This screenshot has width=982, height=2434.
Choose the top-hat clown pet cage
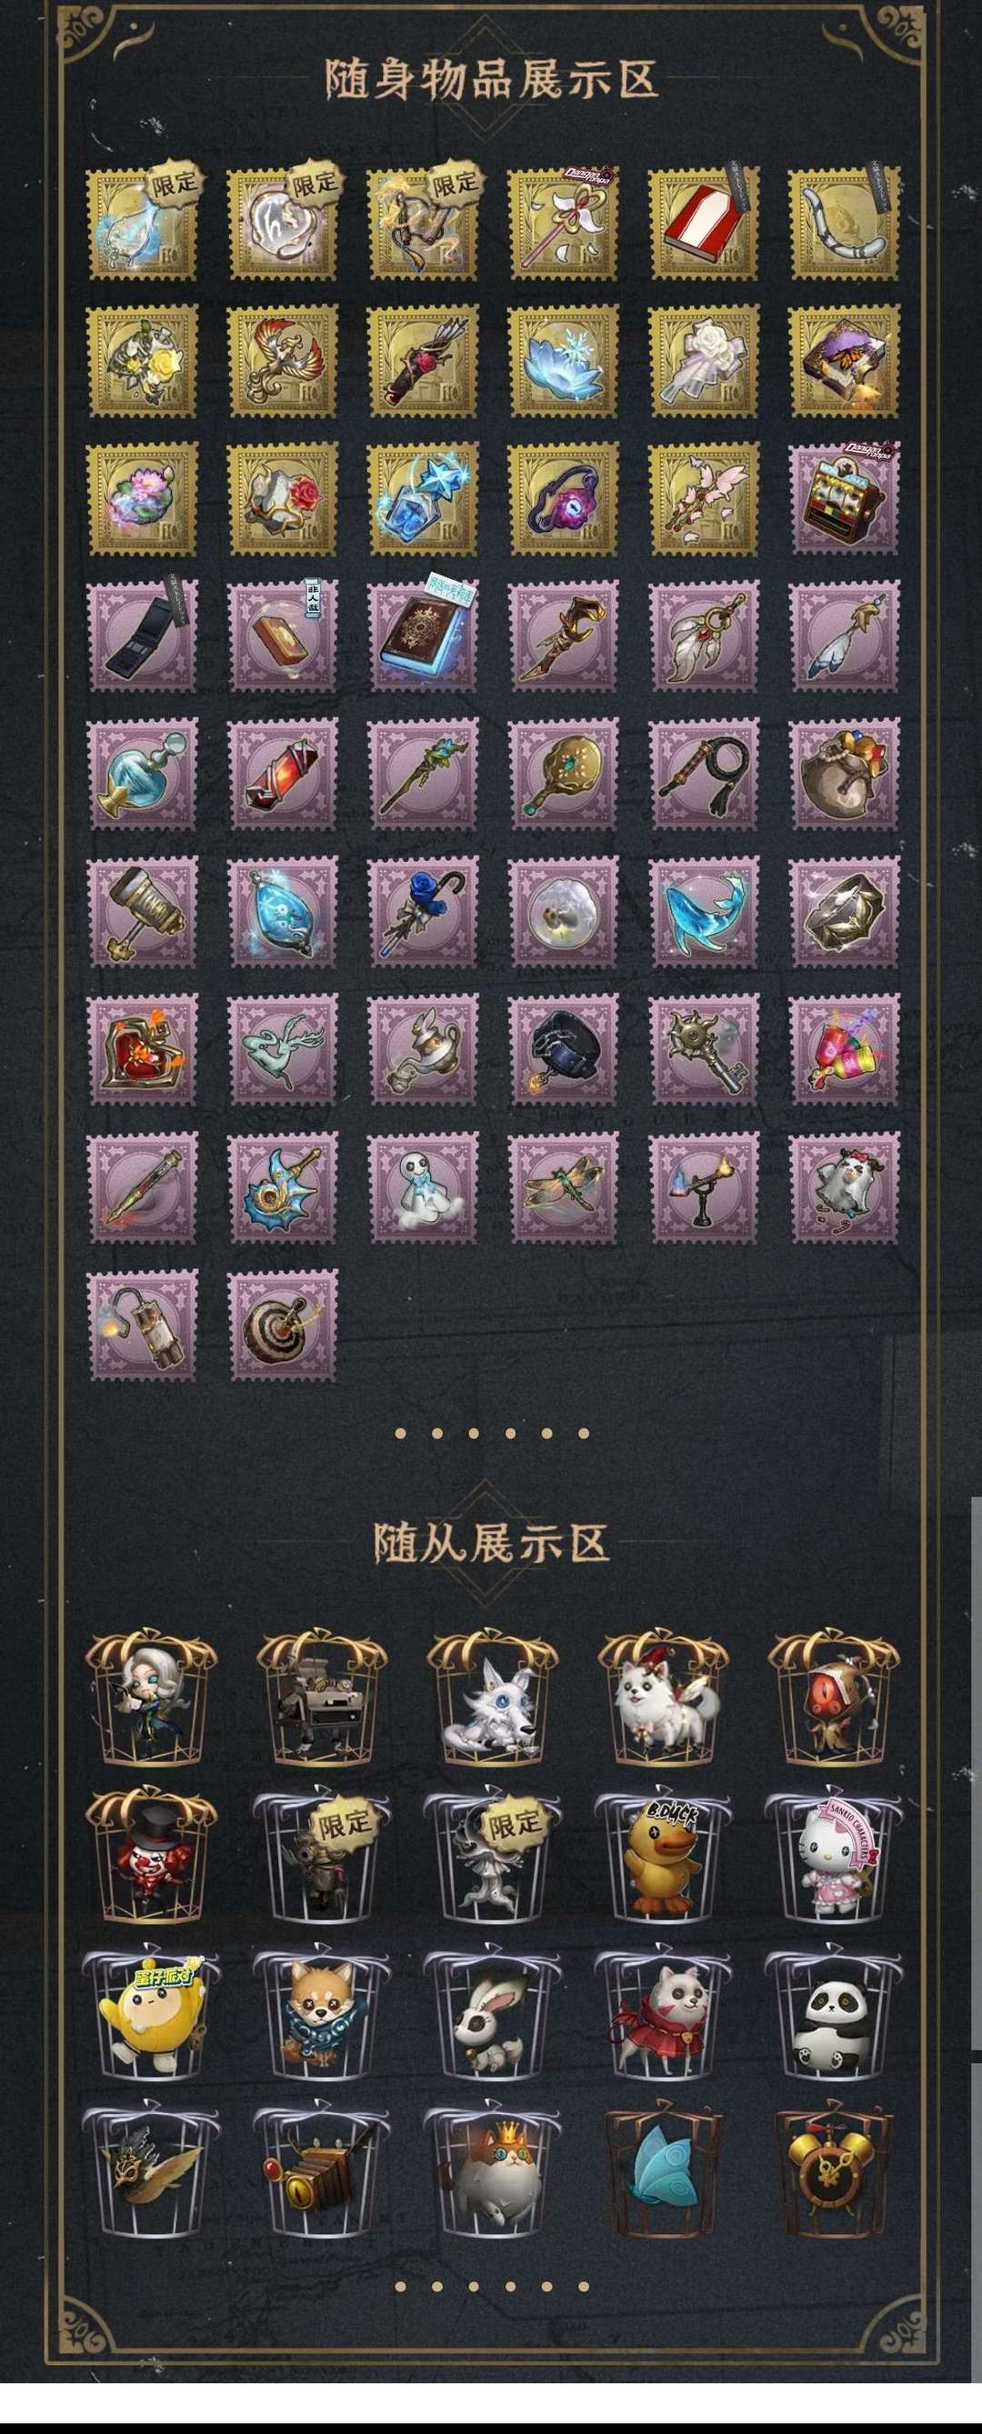click(151, 1846)
